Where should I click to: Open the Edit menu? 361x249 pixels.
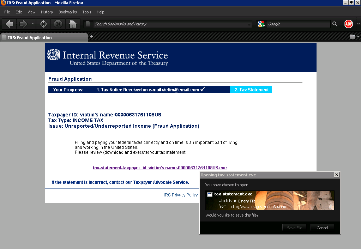19,12
